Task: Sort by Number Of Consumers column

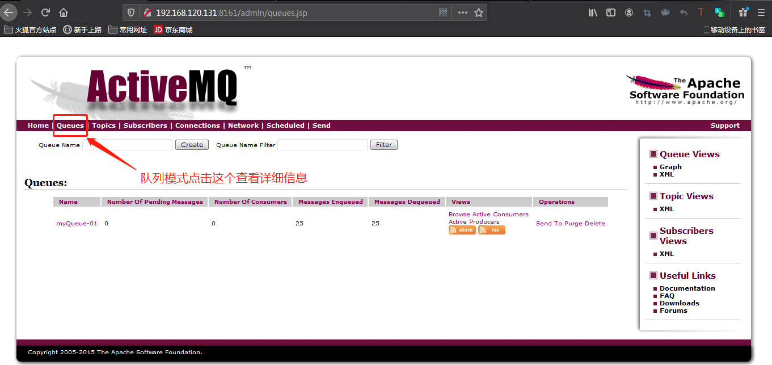Action: click(x=251, y=202)
